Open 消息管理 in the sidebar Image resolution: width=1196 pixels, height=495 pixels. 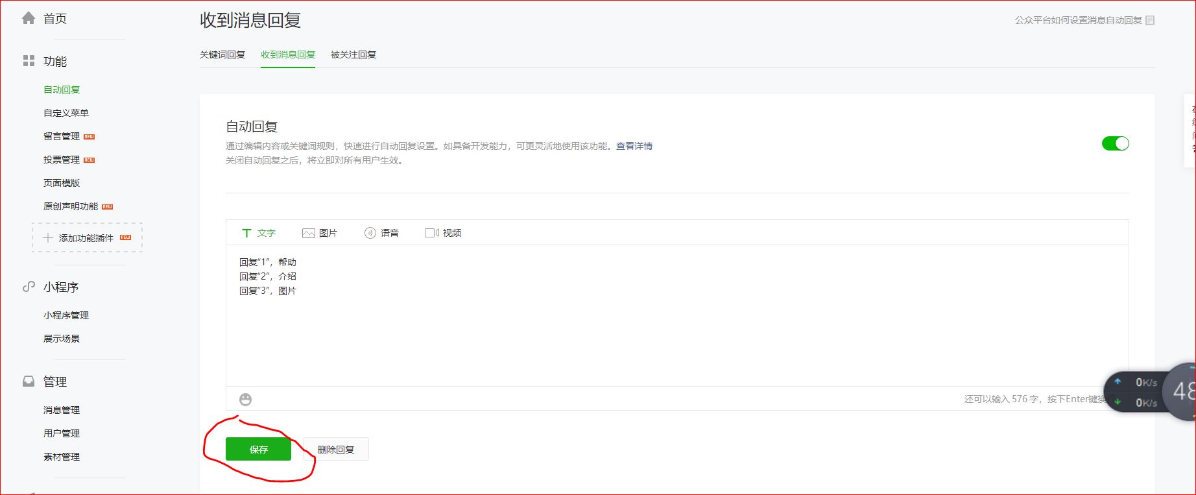click(62, 410)
